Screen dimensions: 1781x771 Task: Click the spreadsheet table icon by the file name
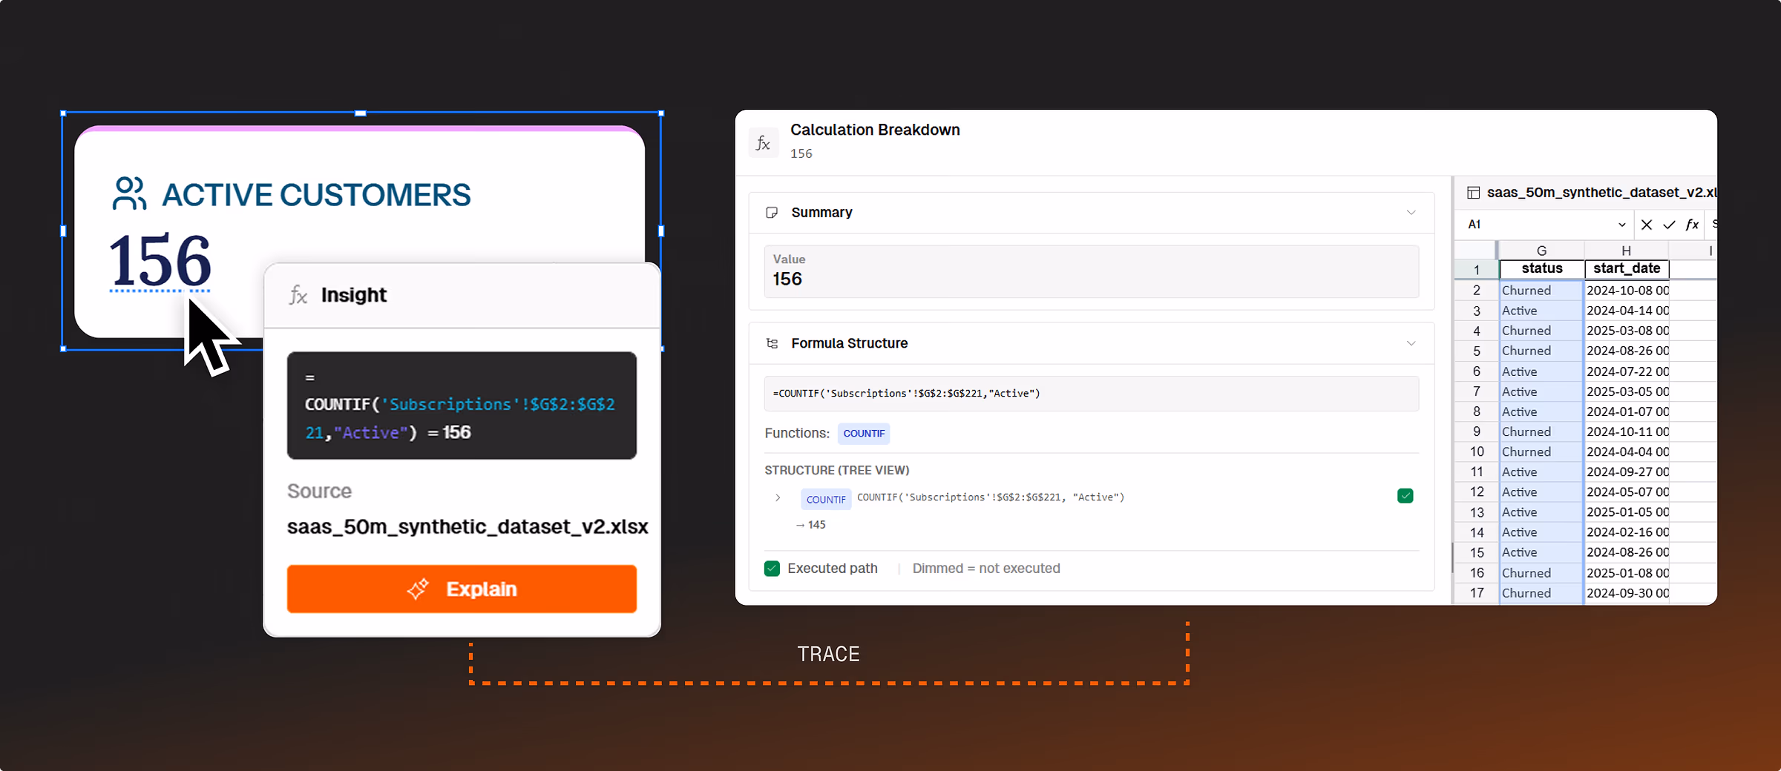[1473, 193]
